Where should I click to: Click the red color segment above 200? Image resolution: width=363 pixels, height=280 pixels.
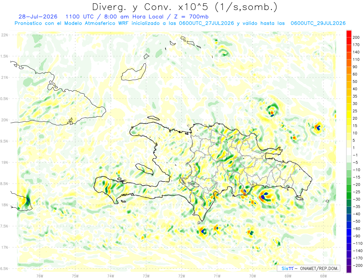click(x=349, y=34)
